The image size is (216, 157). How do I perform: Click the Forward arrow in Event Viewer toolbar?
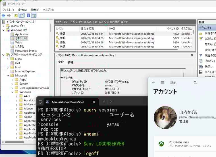tap(9, 16)
